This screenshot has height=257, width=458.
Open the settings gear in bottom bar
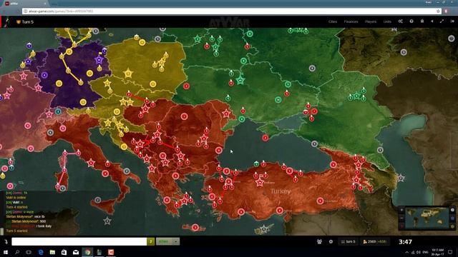(331, 241)
